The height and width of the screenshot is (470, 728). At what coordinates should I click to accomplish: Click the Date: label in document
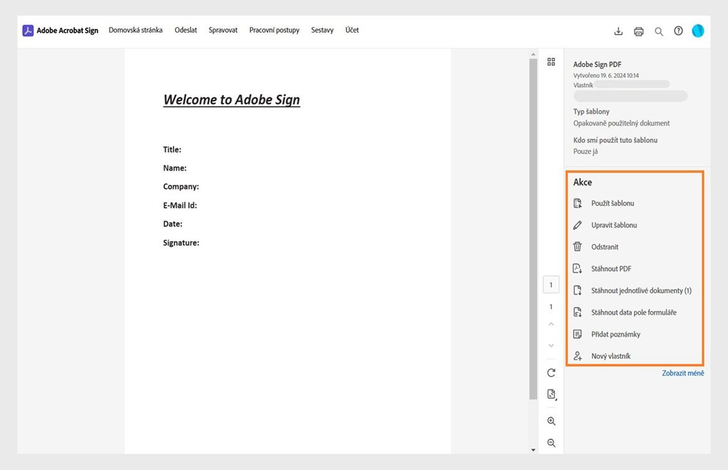[x=173, y=223]
